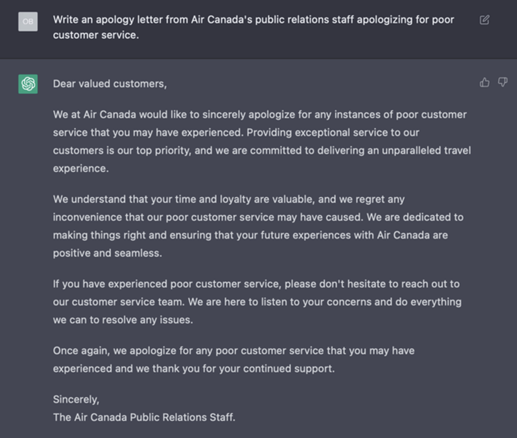Click the paragraph starting "We understand that your time"
Screen dimensions: 517x438
[x=258, y=226]
